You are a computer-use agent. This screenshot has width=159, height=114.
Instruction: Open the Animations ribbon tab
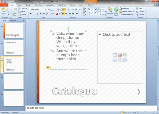(50, 5)
